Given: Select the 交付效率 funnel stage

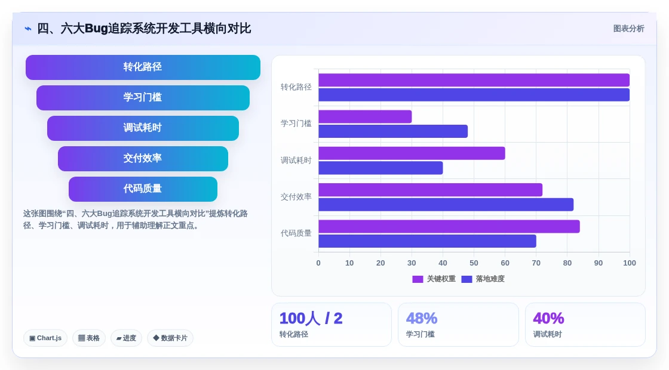Looking at the screenshot, I should (x=143, y=159).
